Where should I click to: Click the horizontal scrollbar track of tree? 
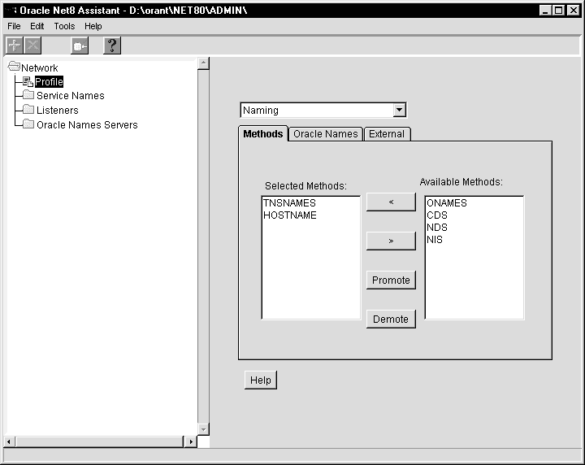point(100,442)
